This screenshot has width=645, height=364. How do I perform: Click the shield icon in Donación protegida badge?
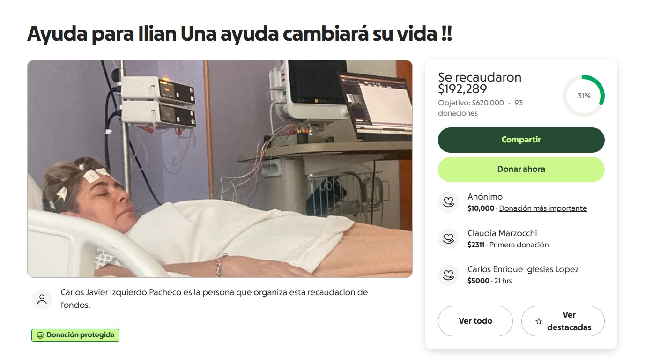pos(40,335)
